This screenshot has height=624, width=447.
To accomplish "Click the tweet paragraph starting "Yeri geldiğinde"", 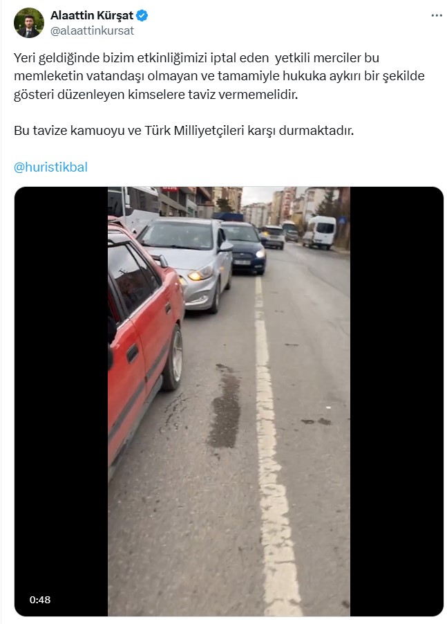I will coord(219,76).
